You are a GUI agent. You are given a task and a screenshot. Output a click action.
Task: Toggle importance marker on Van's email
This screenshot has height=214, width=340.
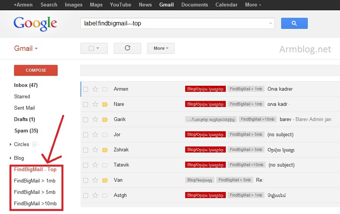105,180
